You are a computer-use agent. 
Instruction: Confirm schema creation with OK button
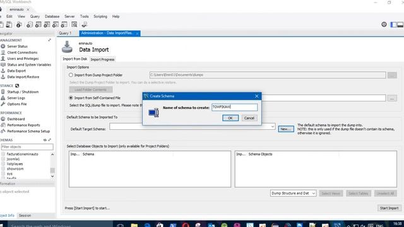(x=230, y=118)
